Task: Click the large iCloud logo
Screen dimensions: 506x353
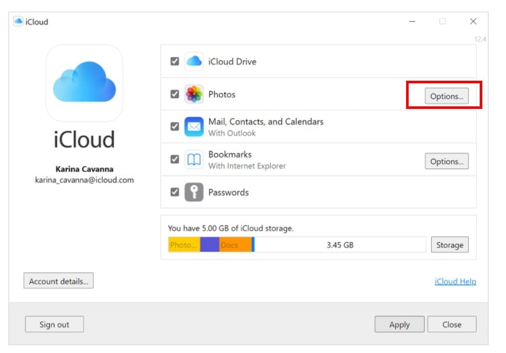Action: point(85,83)
